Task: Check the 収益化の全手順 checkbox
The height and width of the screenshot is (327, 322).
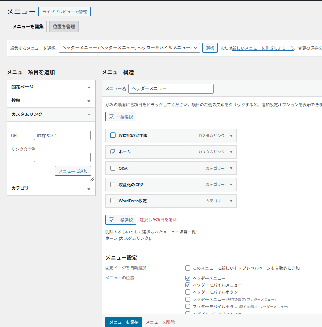Action: click(x=113, y=135)
